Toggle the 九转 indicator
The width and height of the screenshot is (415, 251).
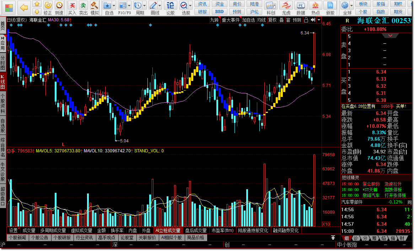pyautogui.click(x=215, y=20)
